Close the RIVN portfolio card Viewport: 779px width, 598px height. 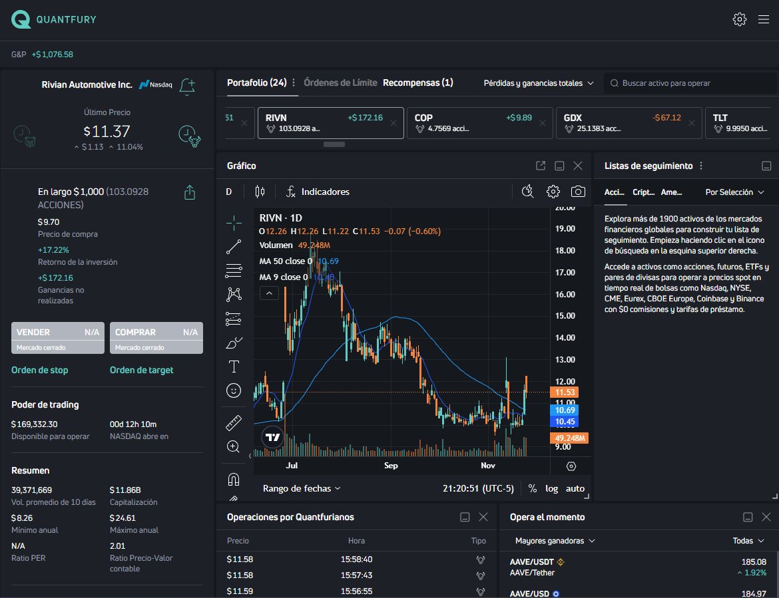point(393,123)
